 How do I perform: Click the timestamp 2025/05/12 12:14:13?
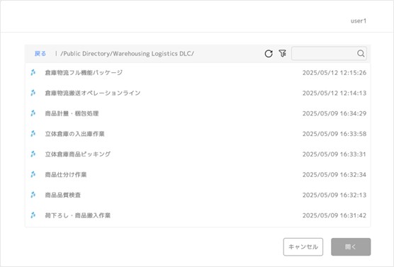pos(334,93)
